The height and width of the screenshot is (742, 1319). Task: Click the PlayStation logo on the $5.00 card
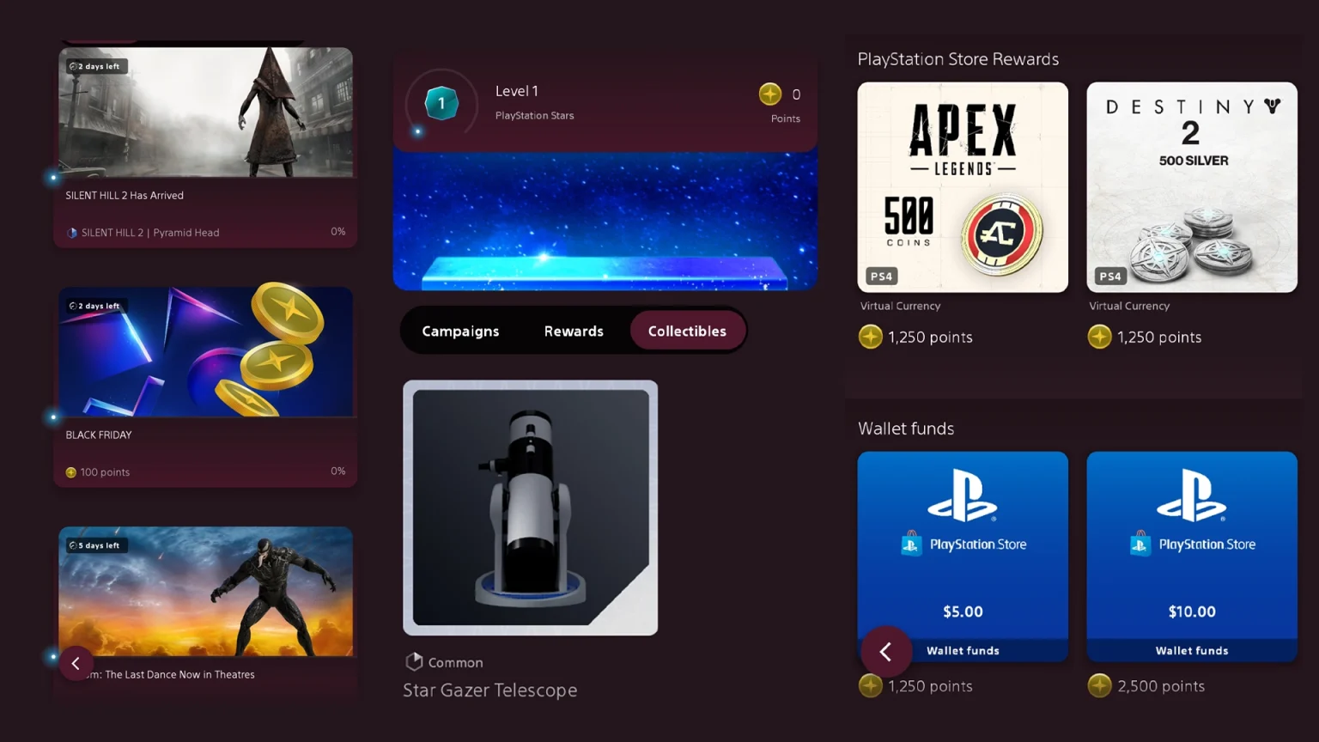click(x=963, y=496)
